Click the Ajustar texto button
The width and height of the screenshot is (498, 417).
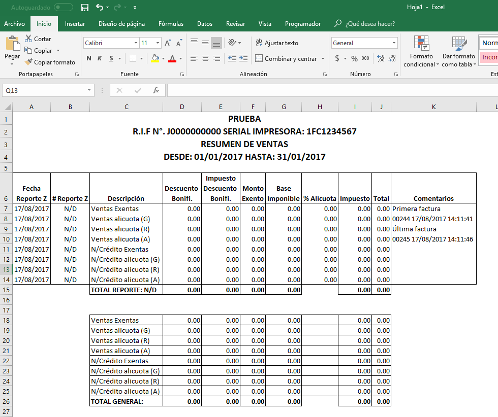pos(277,43)
